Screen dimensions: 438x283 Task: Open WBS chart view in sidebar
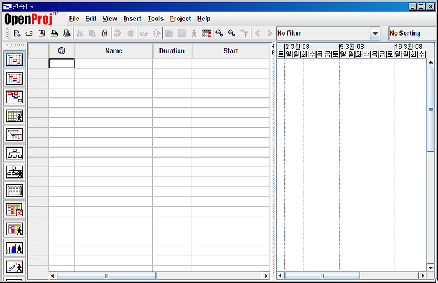(x=15, y=153)
